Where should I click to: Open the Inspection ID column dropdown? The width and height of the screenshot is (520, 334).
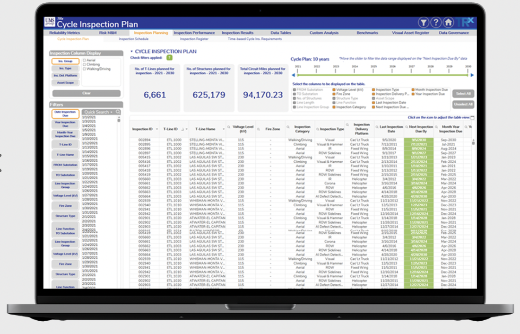156,129
